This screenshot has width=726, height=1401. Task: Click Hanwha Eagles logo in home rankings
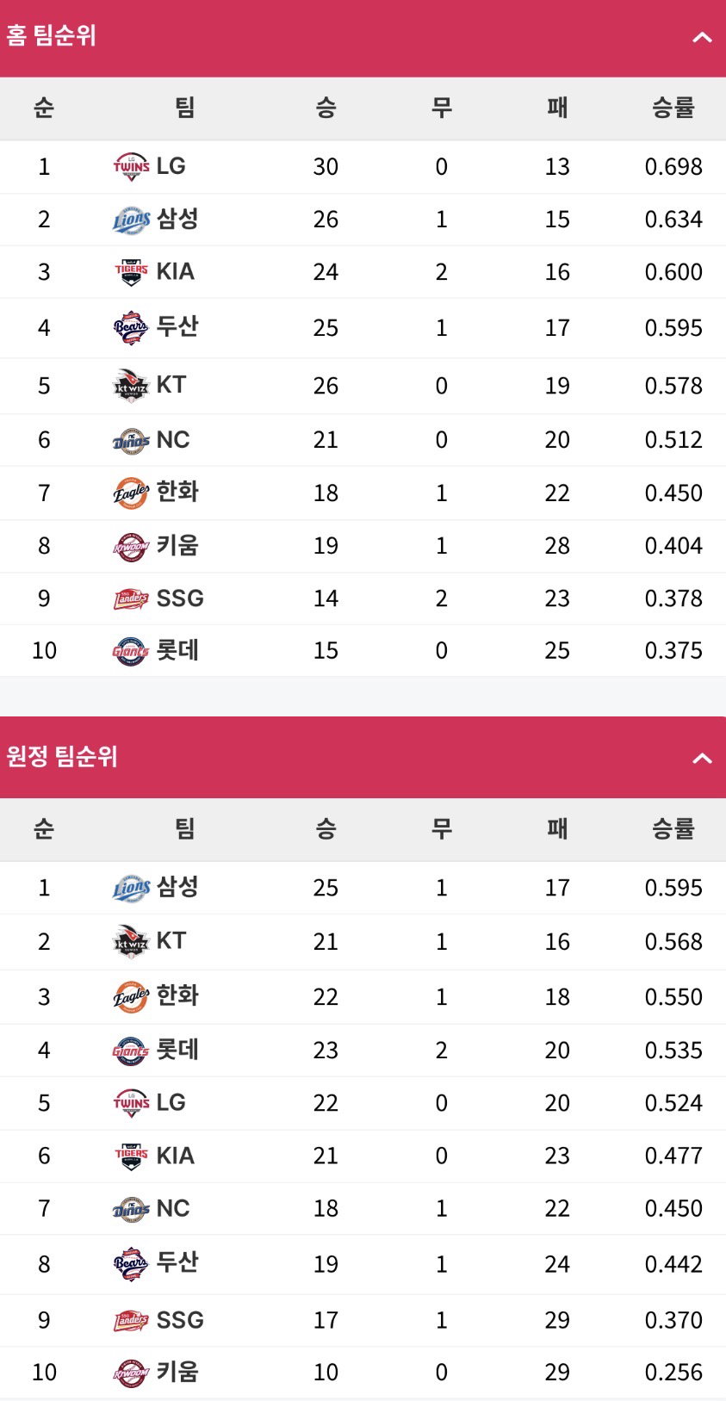tap(131, 493)
